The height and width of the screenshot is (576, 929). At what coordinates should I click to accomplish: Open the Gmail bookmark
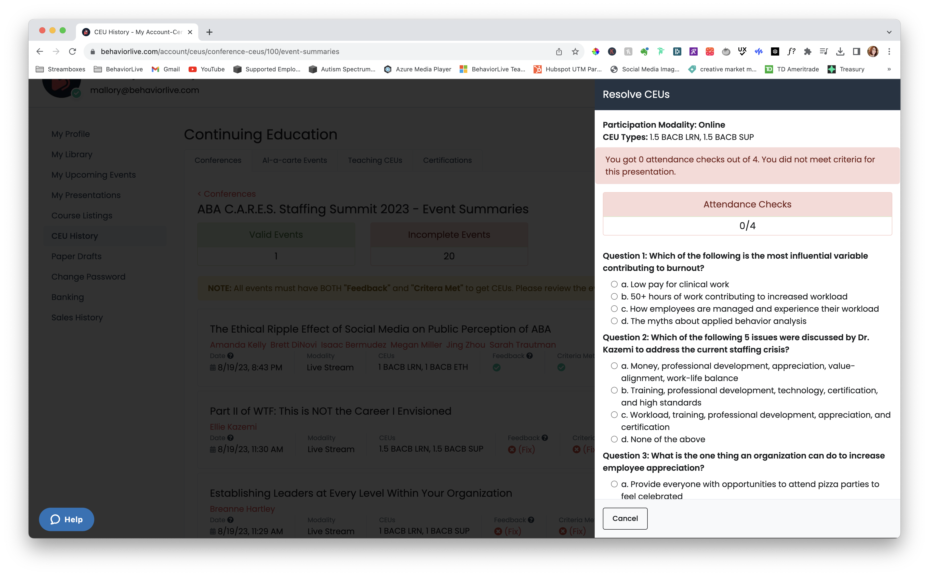click(166, 69)
